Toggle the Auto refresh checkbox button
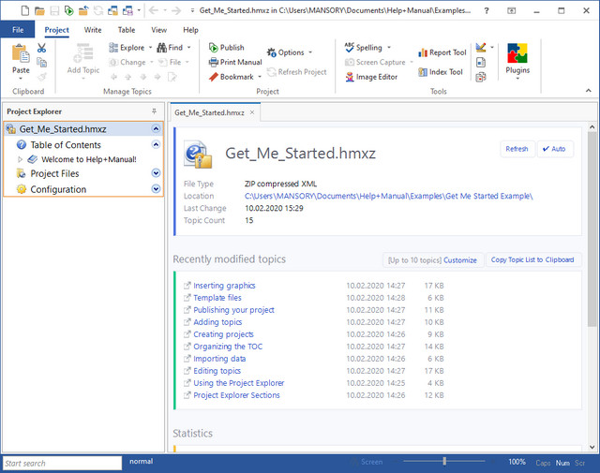The image size is (600, 473). [x=553, y=149]
